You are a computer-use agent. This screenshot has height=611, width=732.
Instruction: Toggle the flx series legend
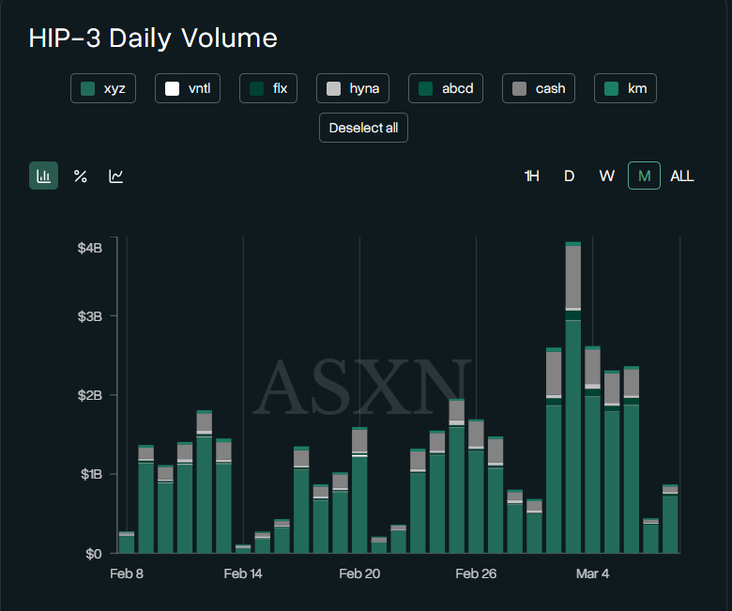268,89
